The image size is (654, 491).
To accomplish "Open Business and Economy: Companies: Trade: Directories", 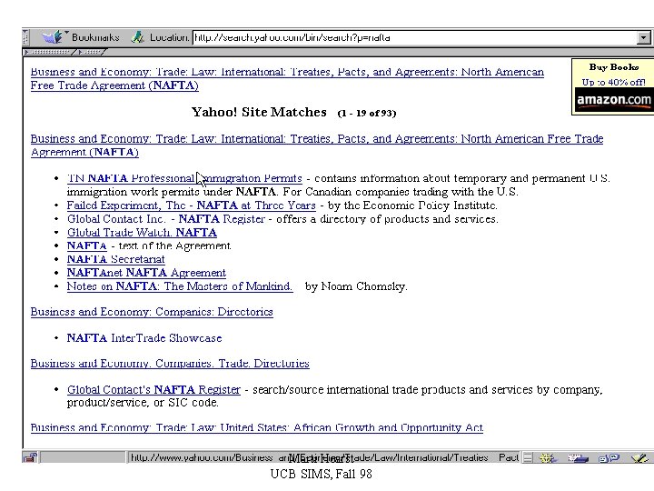I will [170, 363].
